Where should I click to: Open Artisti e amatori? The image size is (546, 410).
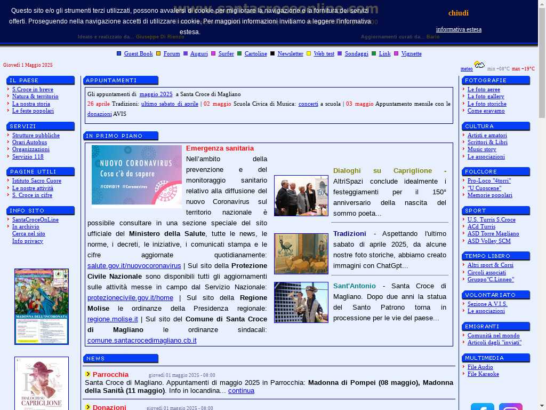(487, 135)
